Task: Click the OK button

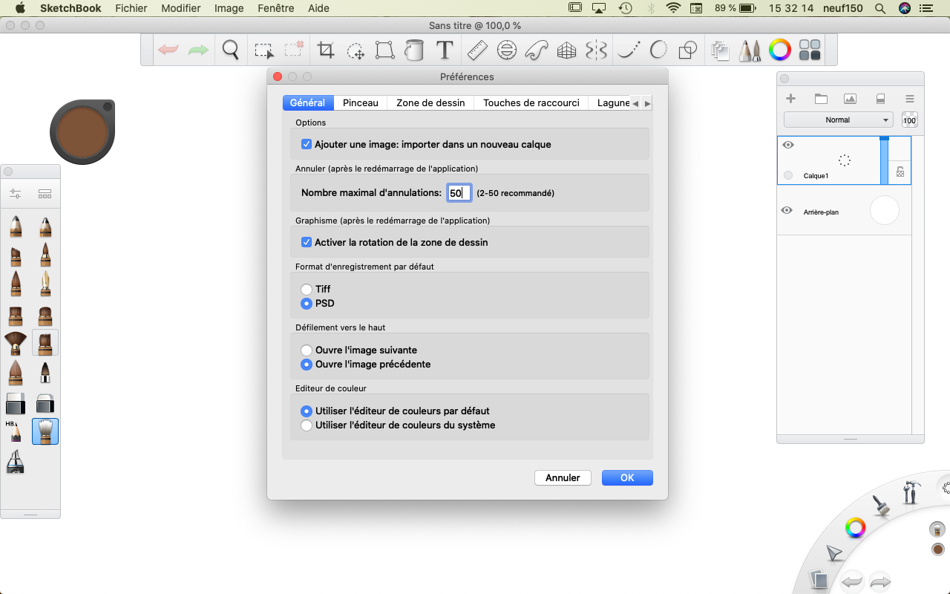Action: tap(627, 478)
